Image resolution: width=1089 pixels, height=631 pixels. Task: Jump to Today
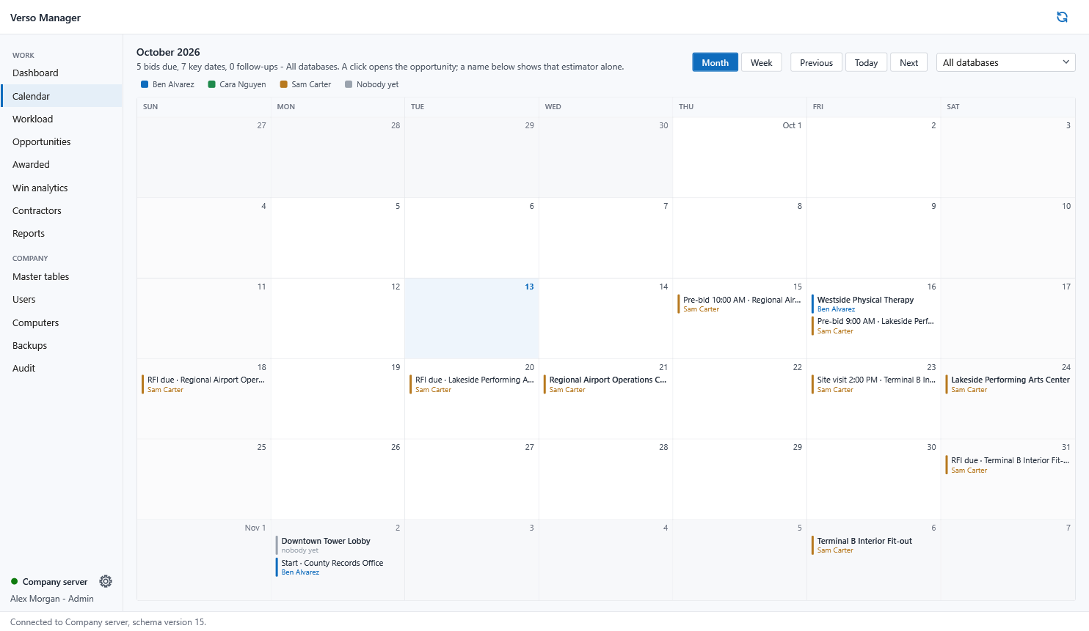point(866,62)
